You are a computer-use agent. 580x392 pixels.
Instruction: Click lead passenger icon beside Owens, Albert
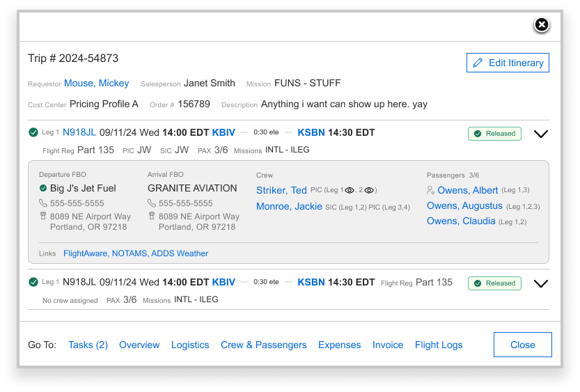430,190
